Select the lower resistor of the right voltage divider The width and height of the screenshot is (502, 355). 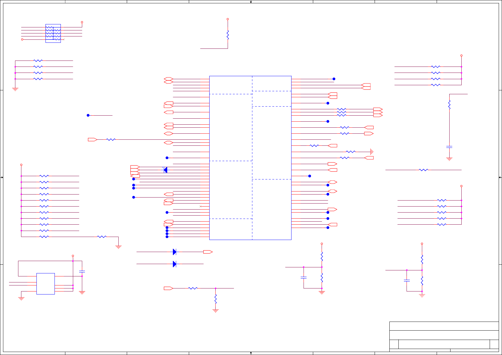(422, 281)
